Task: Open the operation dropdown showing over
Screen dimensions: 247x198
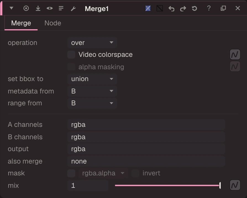Action: click(92, 43)
